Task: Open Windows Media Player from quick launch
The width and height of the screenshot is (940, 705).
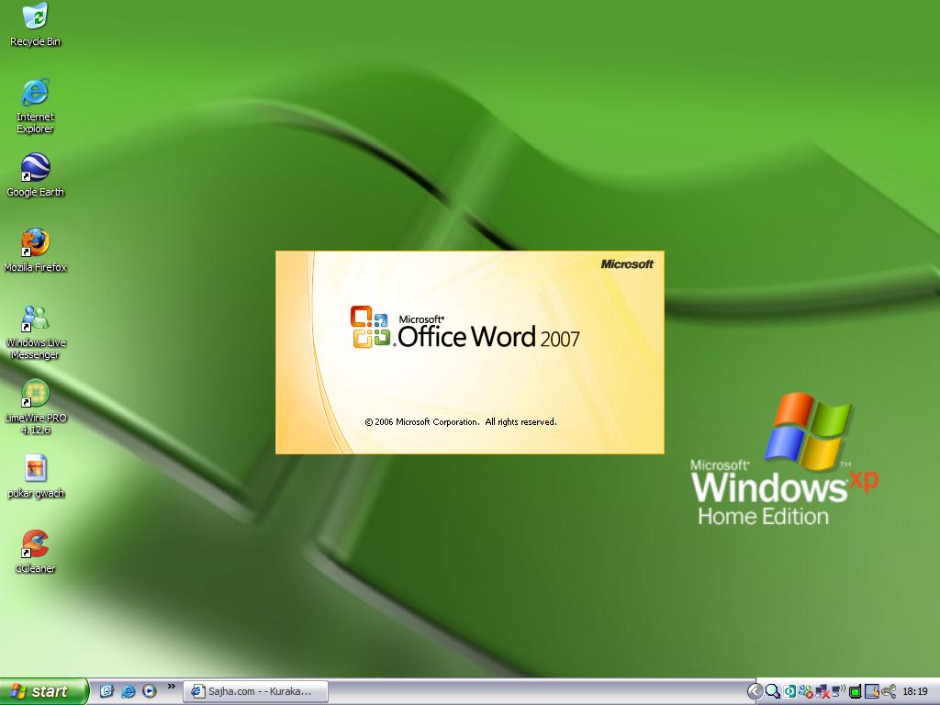Action: (x=149, y=691)
